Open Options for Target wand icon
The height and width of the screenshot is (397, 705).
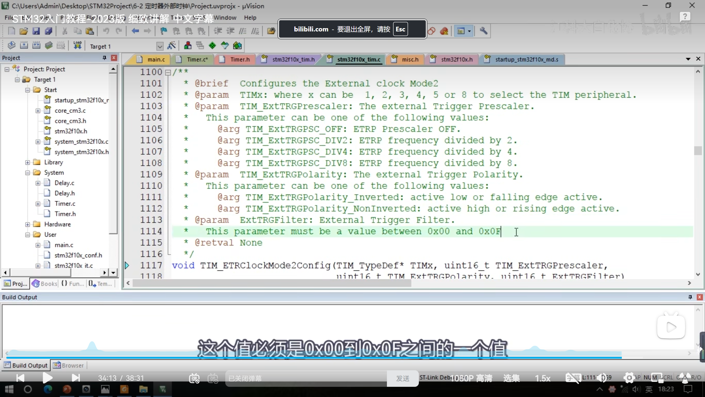point(171,45)
